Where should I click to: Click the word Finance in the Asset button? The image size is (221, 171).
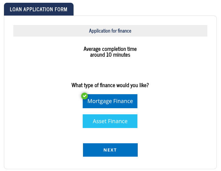click(118, 121)
